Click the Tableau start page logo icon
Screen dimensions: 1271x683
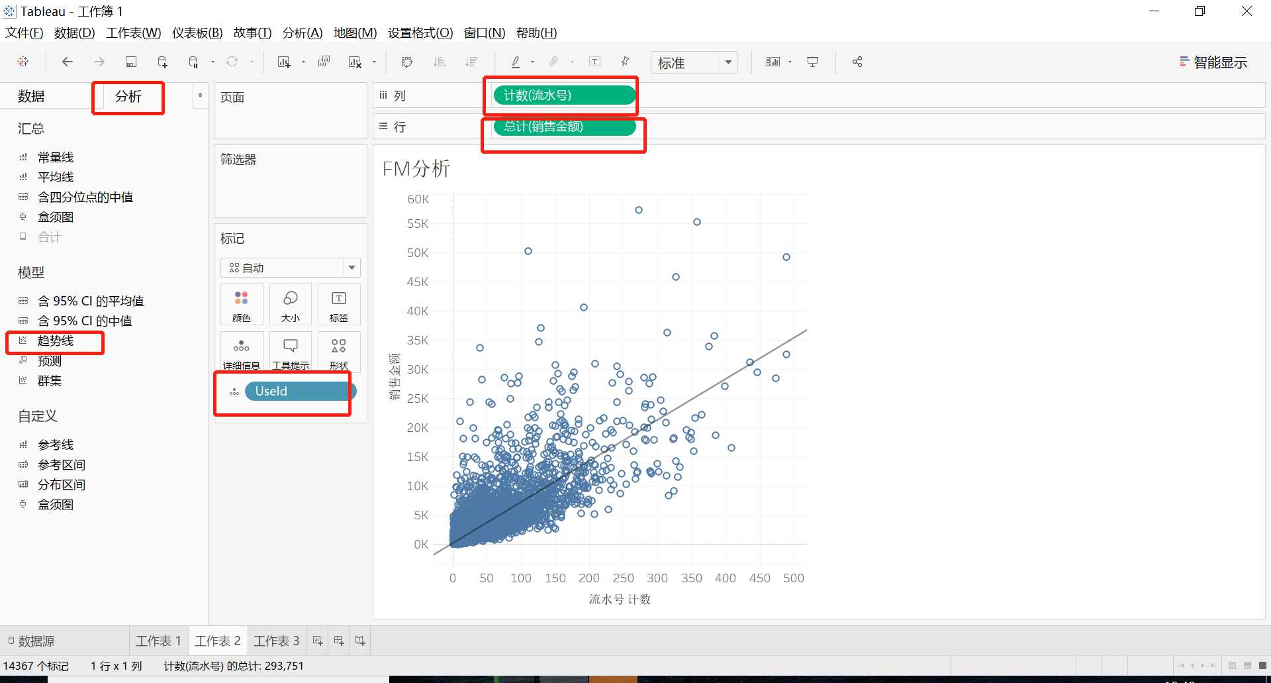coord(23,62)
